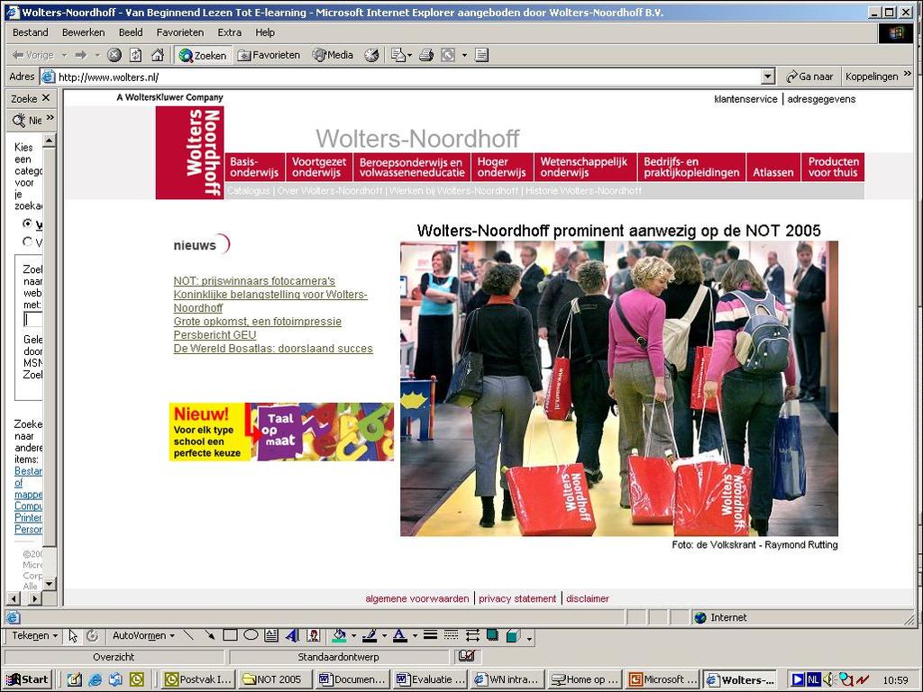Image resolution: width=923 pixels, height=692 pixels.
Task: Expand the Koppelingen links chevron
Action: pyautogui.click(x=907, y=74)
